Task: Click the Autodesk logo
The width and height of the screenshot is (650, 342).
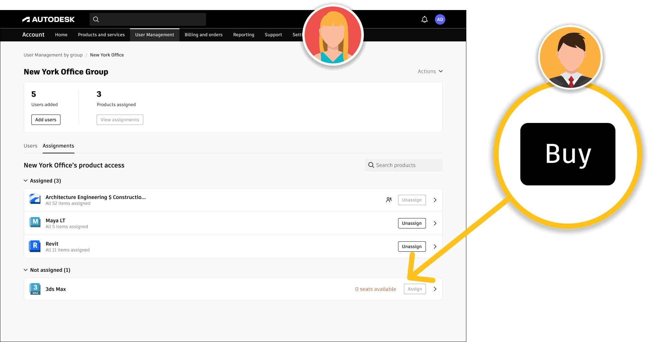Action: 49,19
